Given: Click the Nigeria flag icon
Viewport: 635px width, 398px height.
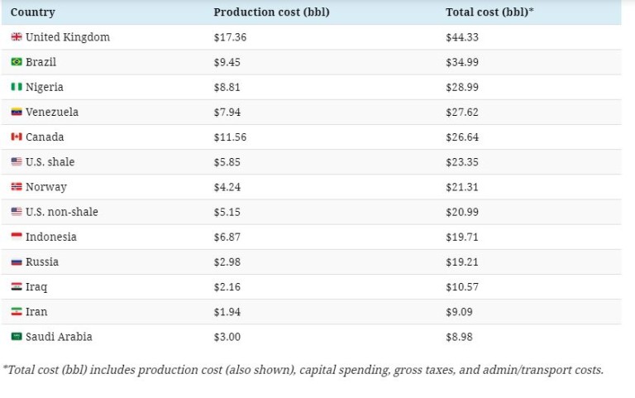Looking at the screenshot, I should pos(17,87).
